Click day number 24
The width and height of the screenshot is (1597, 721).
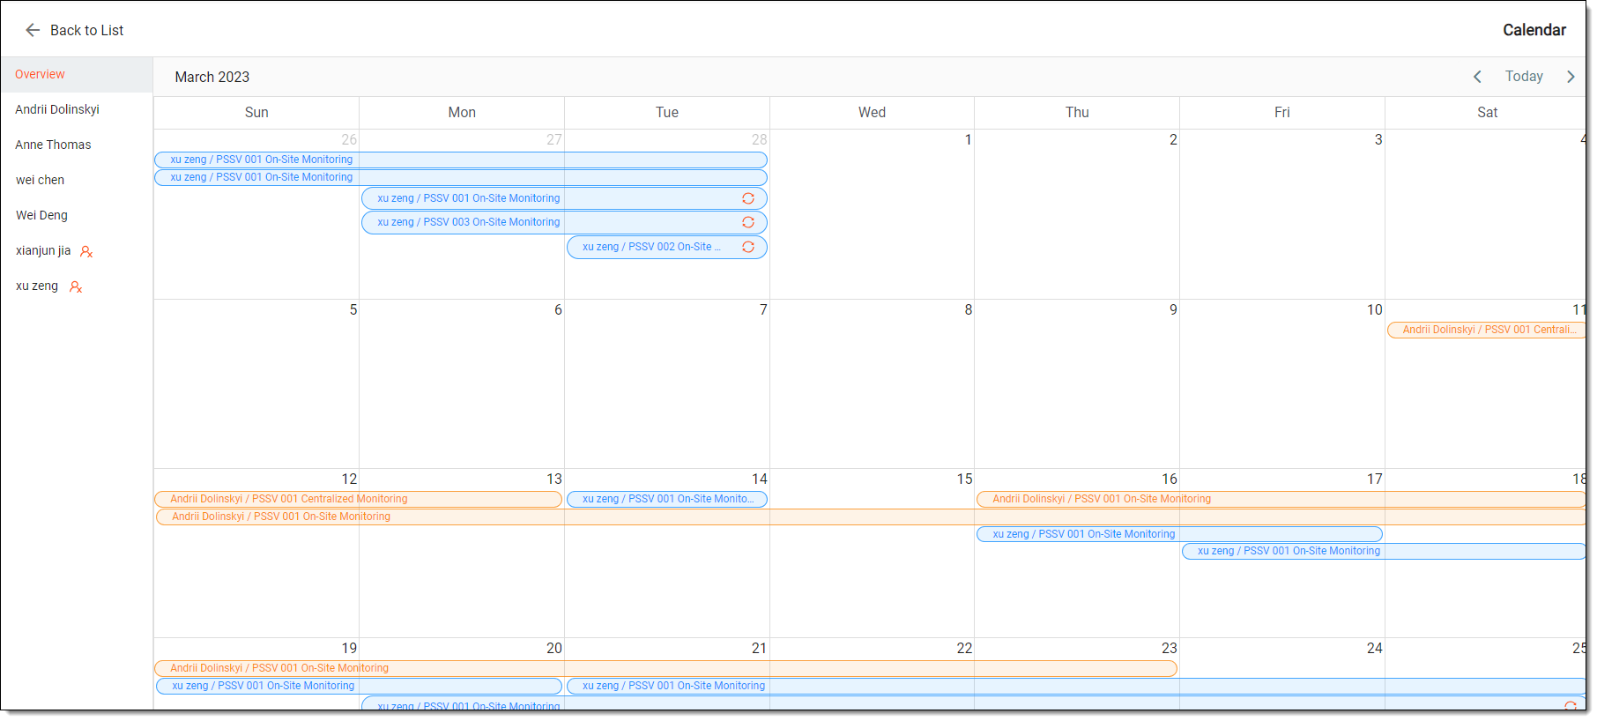pos(1375,649)
